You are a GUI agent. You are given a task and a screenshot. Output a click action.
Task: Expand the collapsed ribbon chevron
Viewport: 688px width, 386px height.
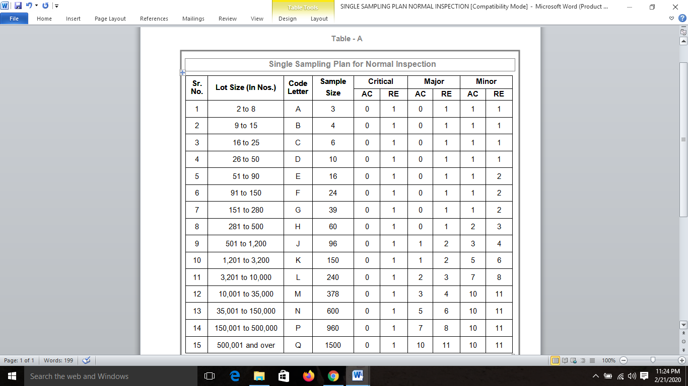pyautogui.click(x=672, y=18)
